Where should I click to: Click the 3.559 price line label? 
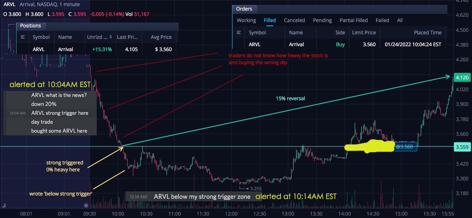tap(461, 147)
